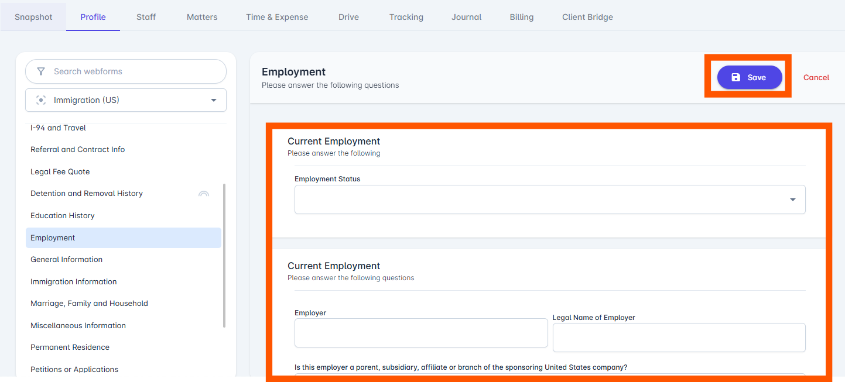Click the arc icon on Detention and Removal History

point(204,194)
